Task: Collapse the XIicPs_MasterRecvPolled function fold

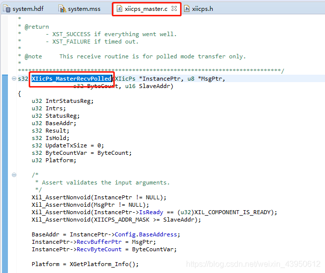Action: click(x=14, y=79)
